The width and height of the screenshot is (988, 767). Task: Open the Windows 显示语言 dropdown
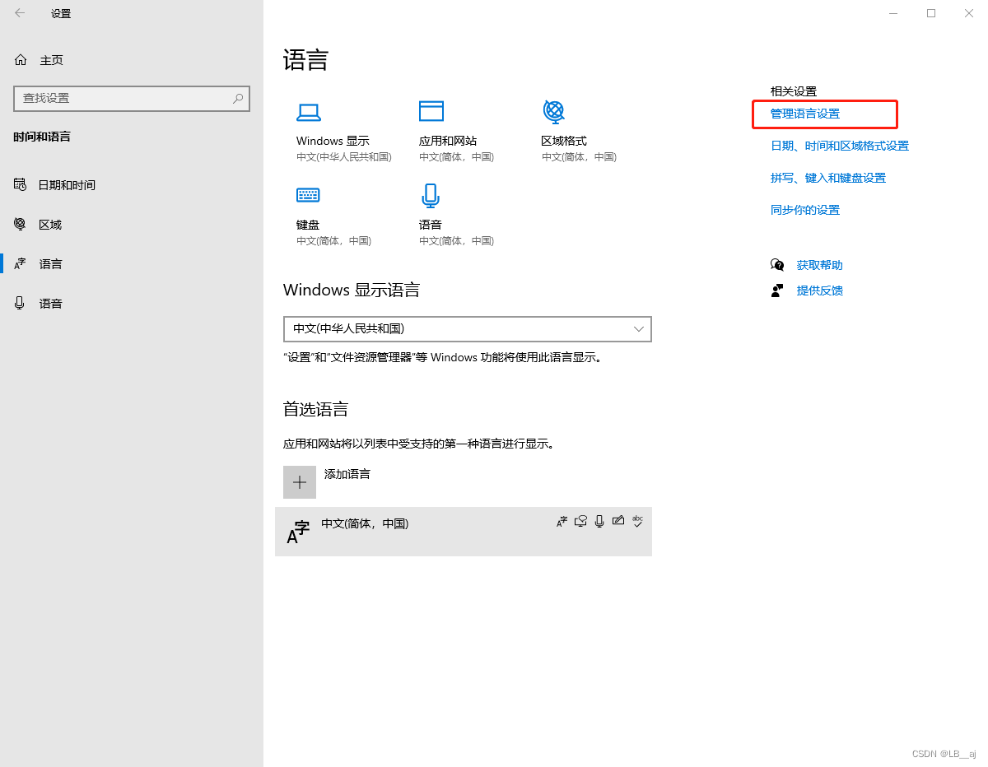468,329
